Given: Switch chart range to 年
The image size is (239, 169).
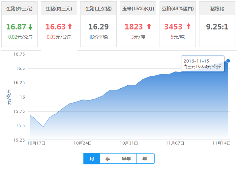Looking at the screenshot, I should pos(145,159).
